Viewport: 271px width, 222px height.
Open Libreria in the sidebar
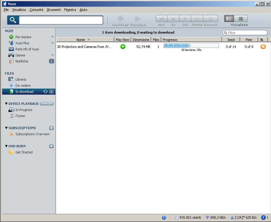21,79
